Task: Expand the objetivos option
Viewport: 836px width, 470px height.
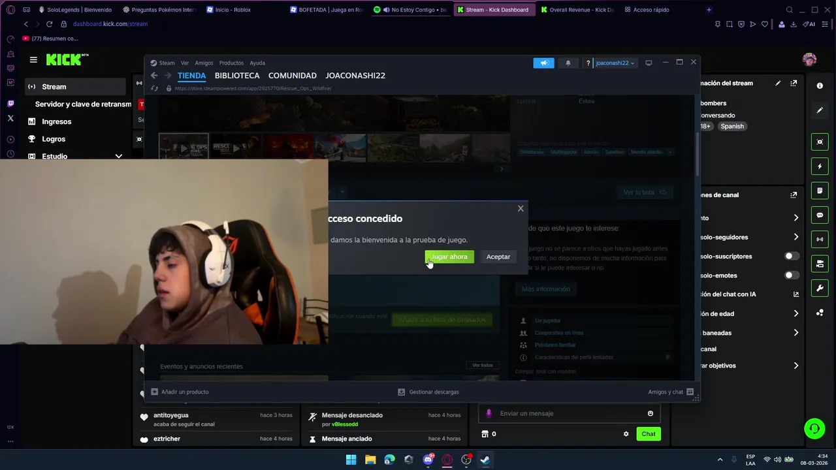Action: tap(796, 366)
